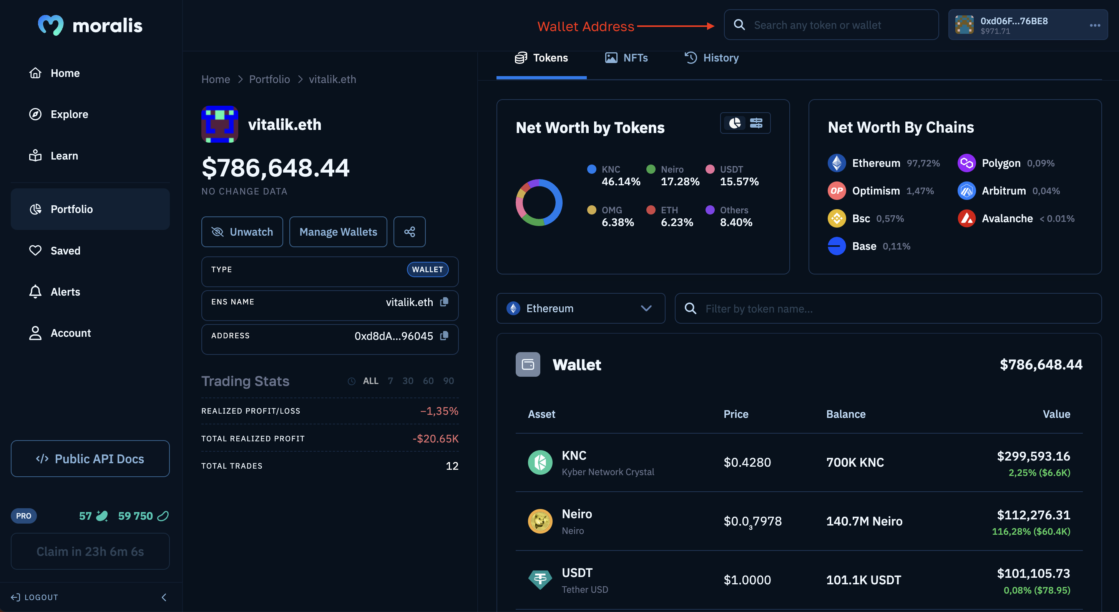Click the Moralis logo

(x=90, y=25)
